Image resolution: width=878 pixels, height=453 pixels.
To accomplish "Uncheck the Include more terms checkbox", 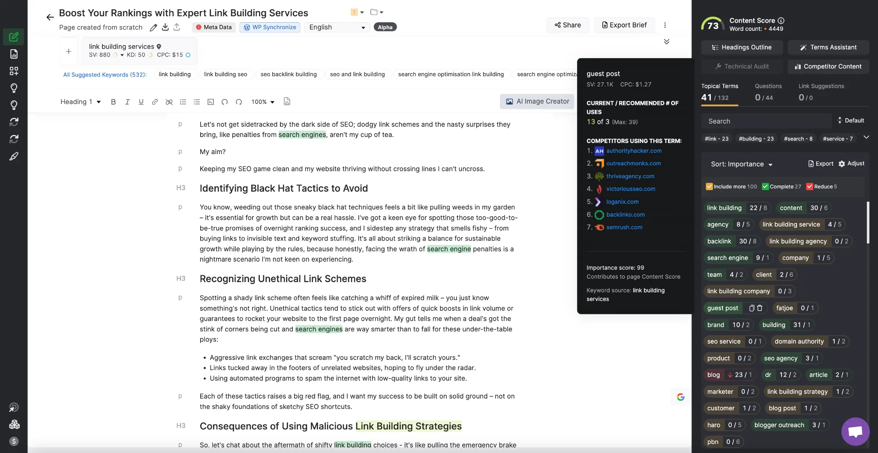I will click(710, 186).
